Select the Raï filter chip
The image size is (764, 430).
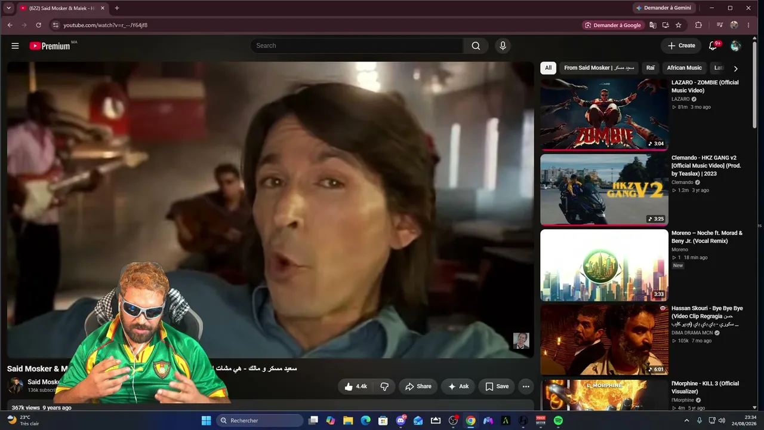click(651, 68)
